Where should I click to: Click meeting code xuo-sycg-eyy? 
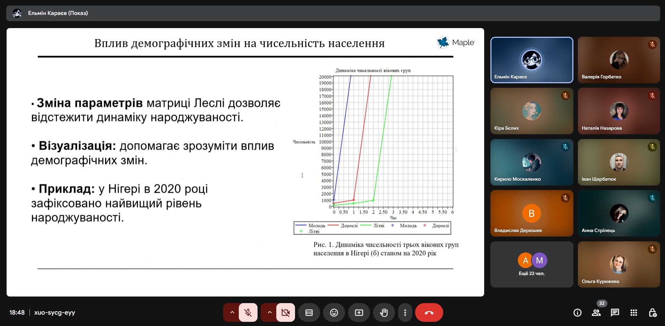tap(54, 312)
